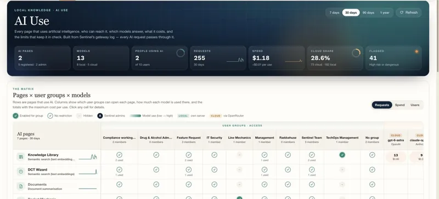This screenshot has width=439, height=199.
Task: Click the Knowledge Library book icon
Action: tap(21, 157)
